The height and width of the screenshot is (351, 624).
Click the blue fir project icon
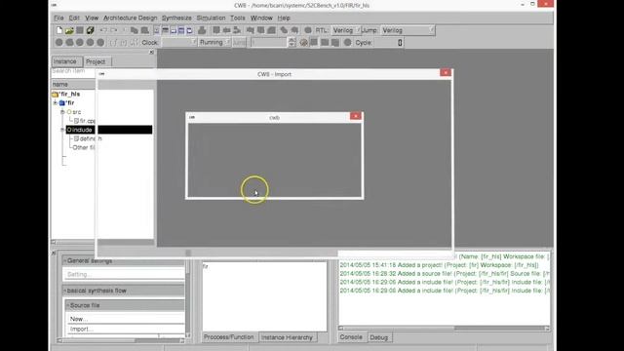pos(62,103)
